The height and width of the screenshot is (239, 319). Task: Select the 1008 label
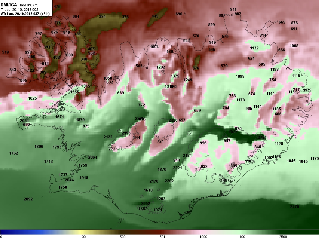point(294,46)
